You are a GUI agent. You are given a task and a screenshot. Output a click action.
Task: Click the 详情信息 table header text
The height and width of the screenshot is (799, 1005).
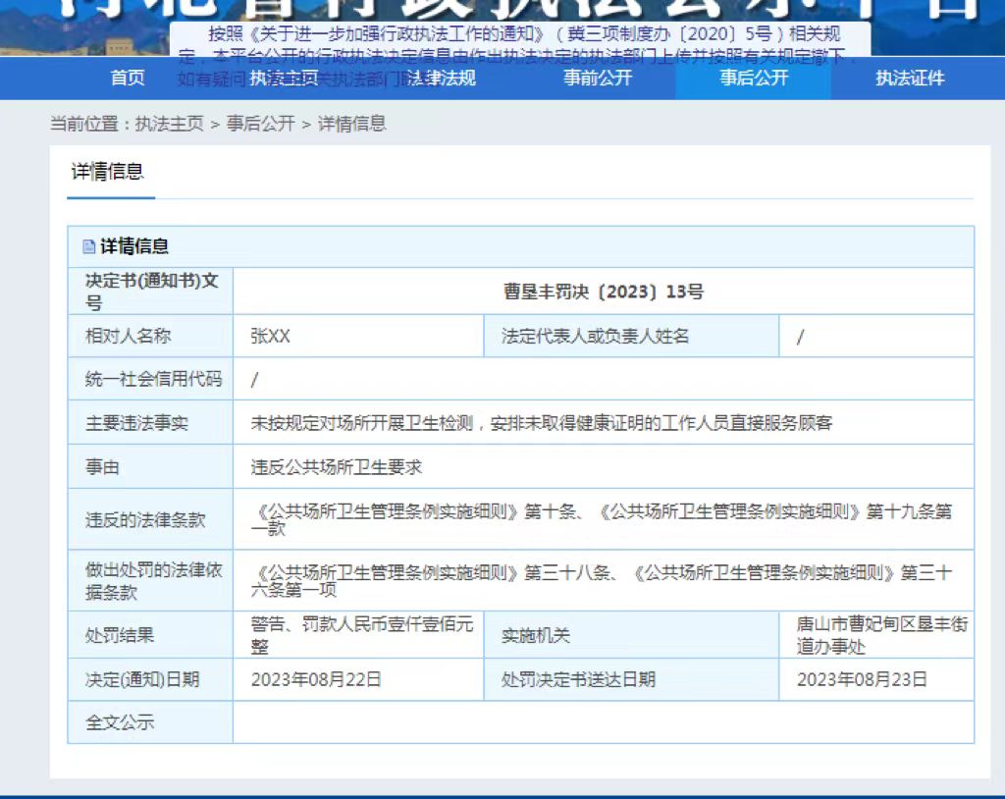point(134,246)
